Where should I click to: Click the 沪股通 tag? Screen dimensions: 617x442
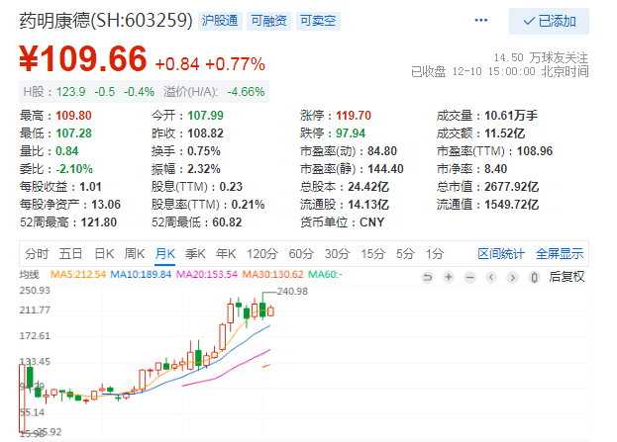[x=220, y=20]
